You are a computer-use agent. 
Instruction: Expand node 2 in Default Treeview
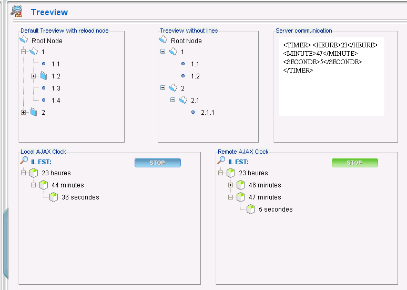[23, 112]
